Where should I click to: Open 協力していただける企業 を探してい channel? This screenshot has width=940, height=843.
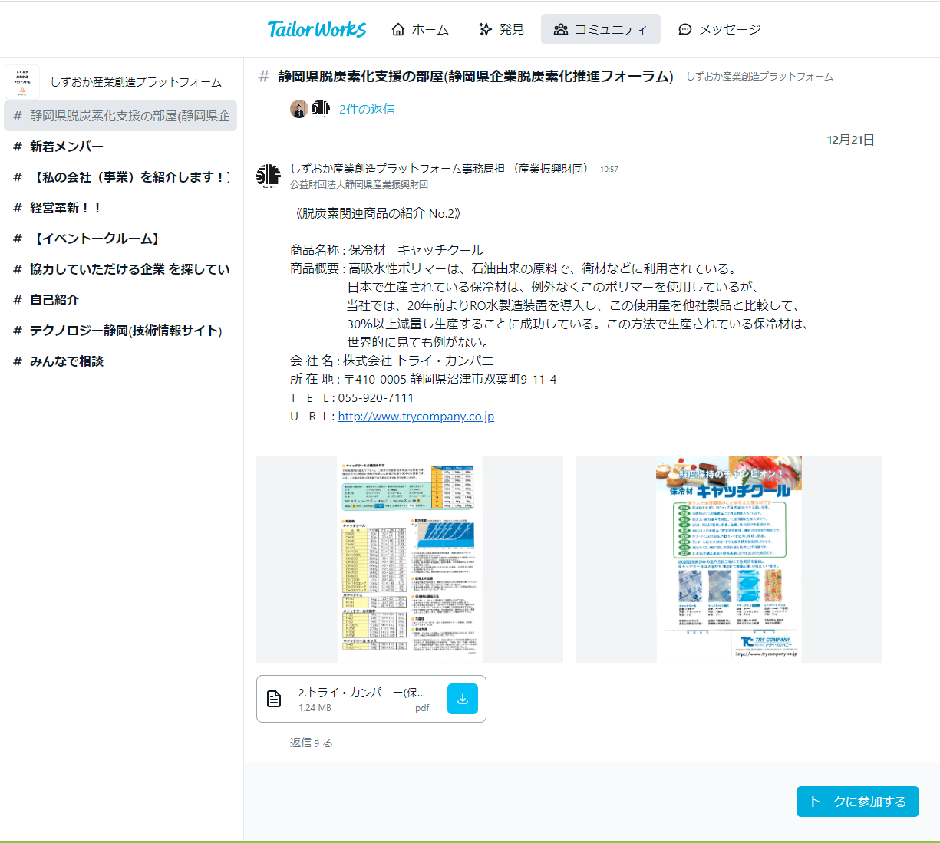point(120,269)
